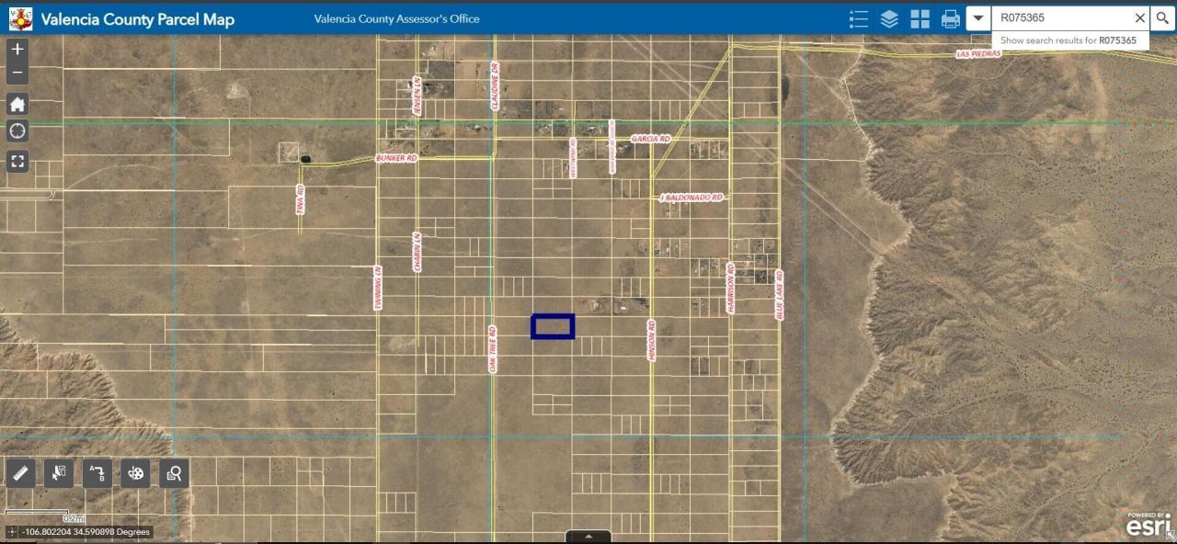Open the Select features tool
The height and width of the screenshot is (544, 1177).
59,474
